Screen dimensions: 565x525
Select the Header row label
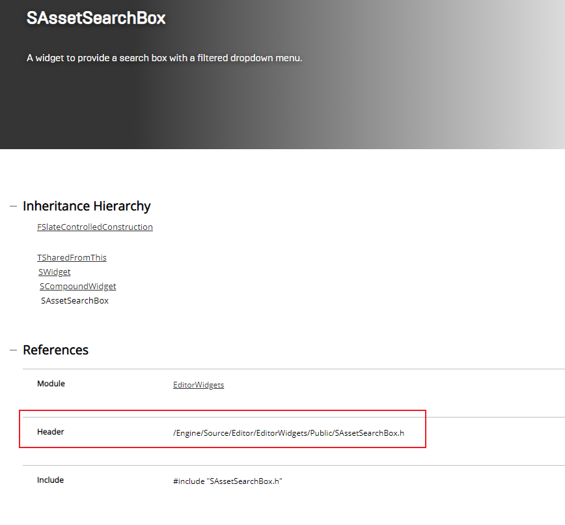click(x=51, y=432)
